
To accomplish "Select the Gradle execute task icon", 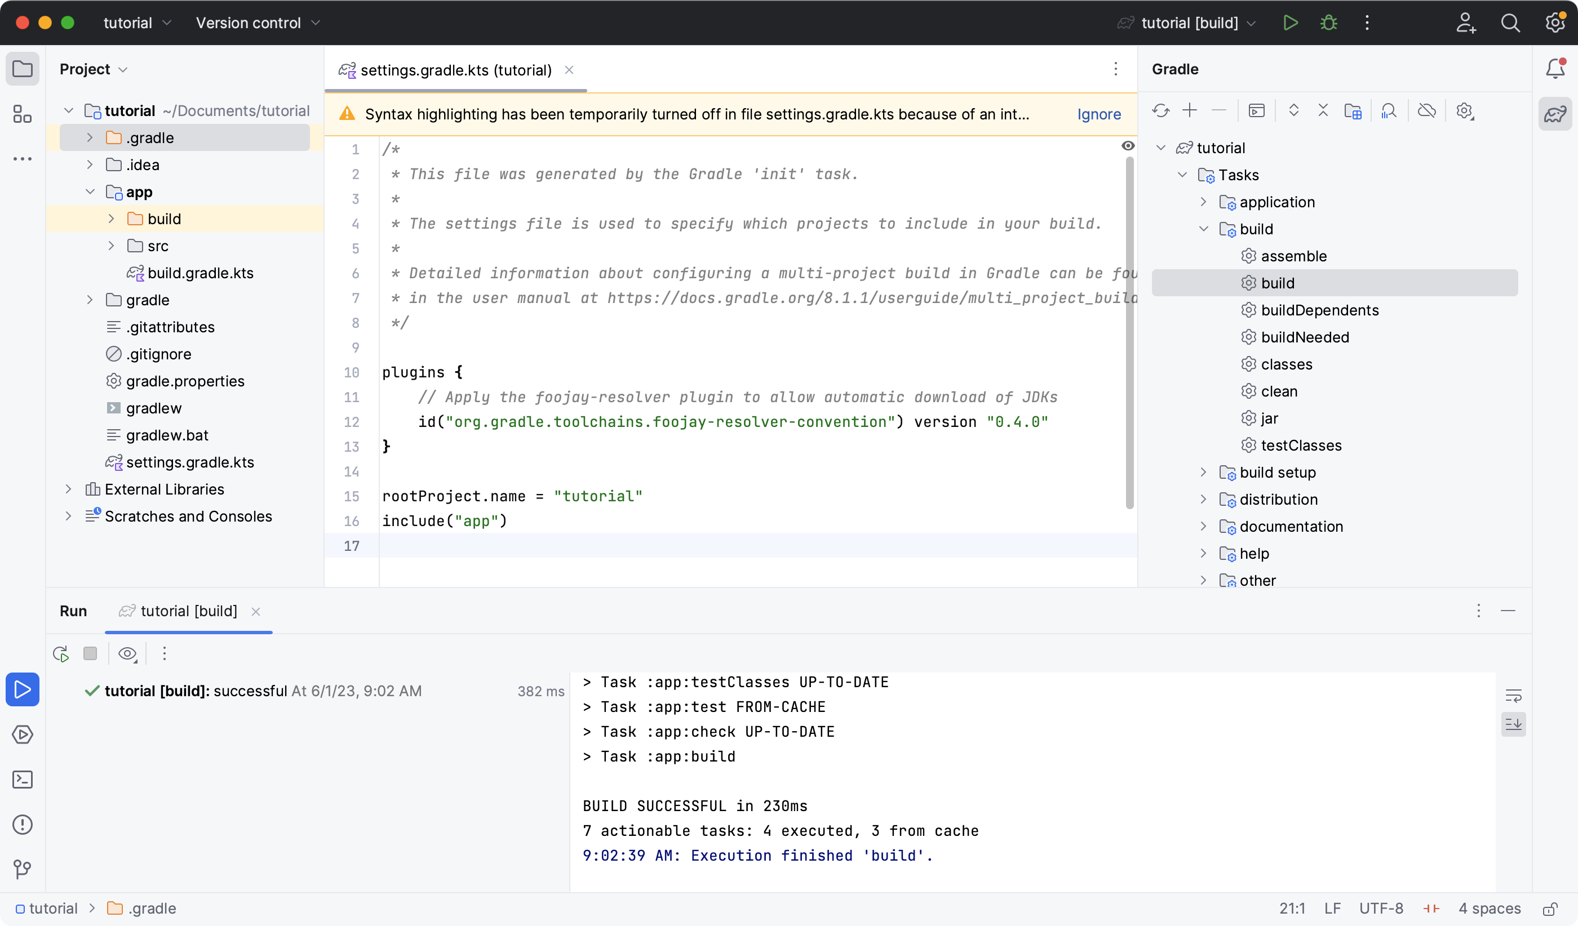I will tap(1257, 110).
